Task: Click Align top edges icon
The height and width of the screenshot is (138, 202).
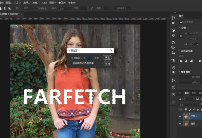Action: pyautogui.click(x=200, y=61)
